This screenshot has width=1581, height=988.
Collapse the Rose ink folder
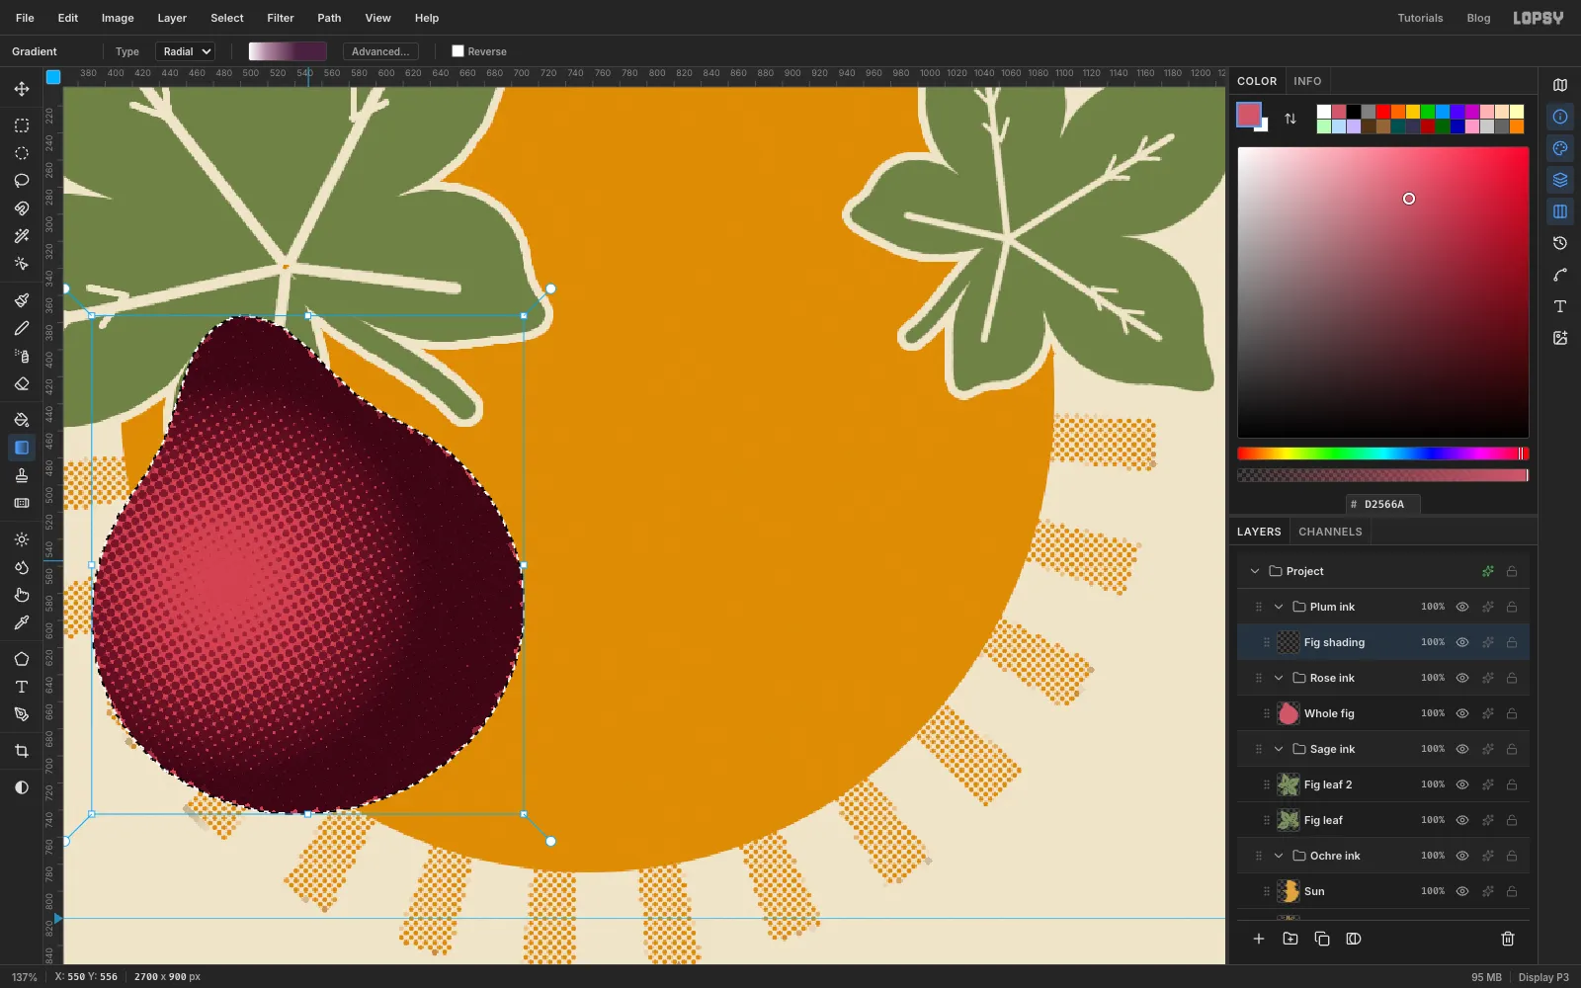(x=1279, y=678)
